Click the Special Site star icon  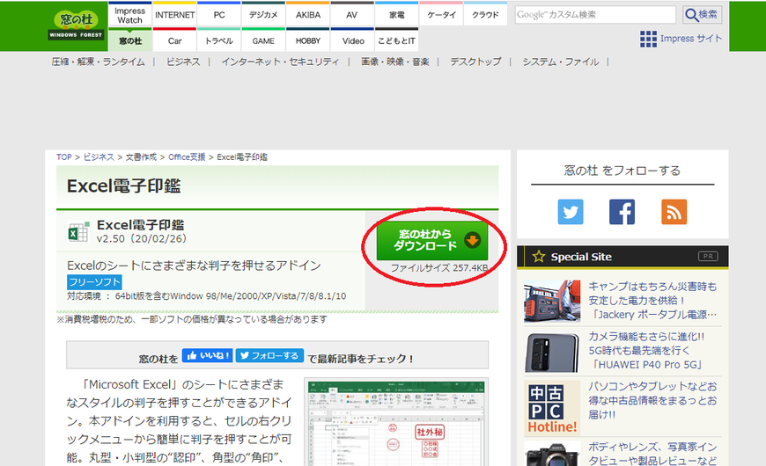tap(538, 257)
